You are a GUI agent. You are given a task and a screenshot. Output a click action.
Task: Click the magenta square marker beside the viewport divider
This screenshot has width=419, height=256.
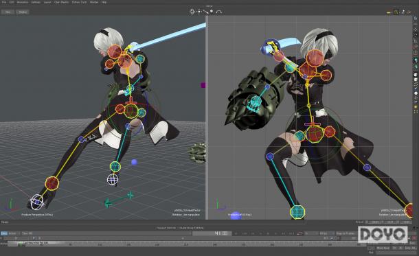pos(203,85)
